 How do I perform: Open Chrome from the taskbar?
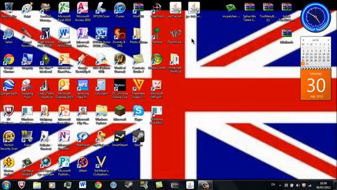pyautogui.click(x=98, y=185)
